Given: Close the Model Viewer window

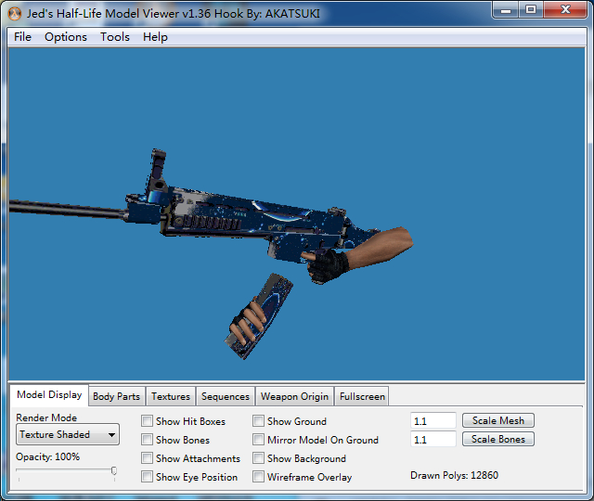Looking at the screenshot, I should 565,10.
